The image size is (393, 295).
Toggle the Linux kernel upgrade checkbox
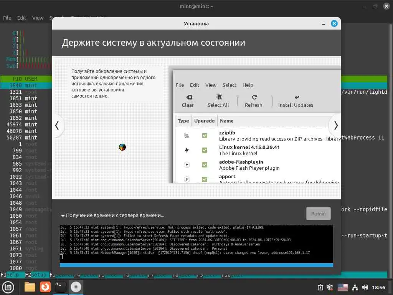(205, 150)
